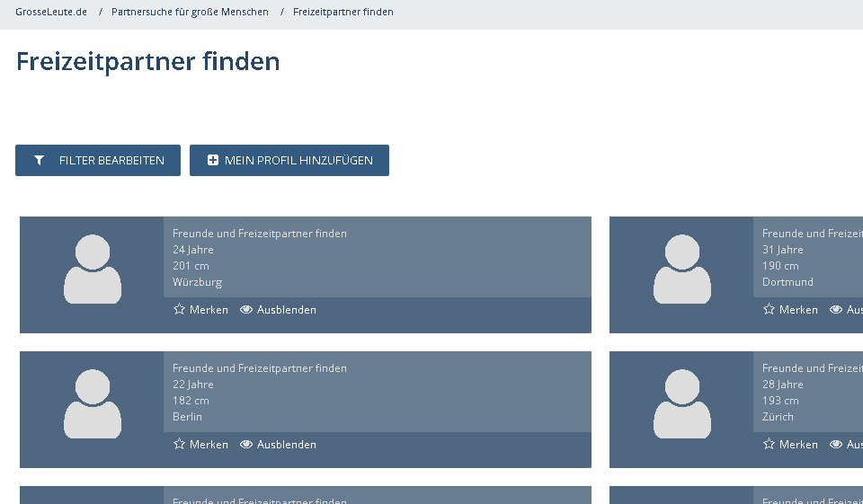Image resolution: width=863 pixels, height=504 pixels.
Task: Click the Würzburg profile's title text
Action: (x=259, y=234)
